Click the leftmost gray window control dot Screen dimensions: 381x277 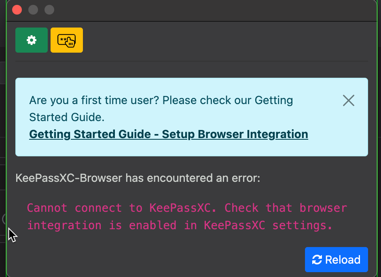(33, 9)
